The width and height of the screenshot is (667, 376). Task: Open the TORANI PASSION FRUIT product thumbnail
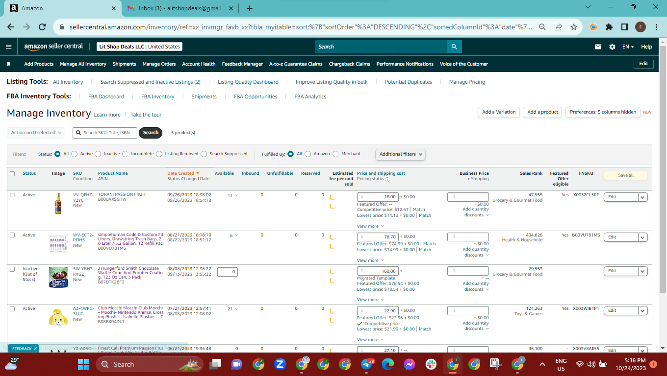coord(58,203)
